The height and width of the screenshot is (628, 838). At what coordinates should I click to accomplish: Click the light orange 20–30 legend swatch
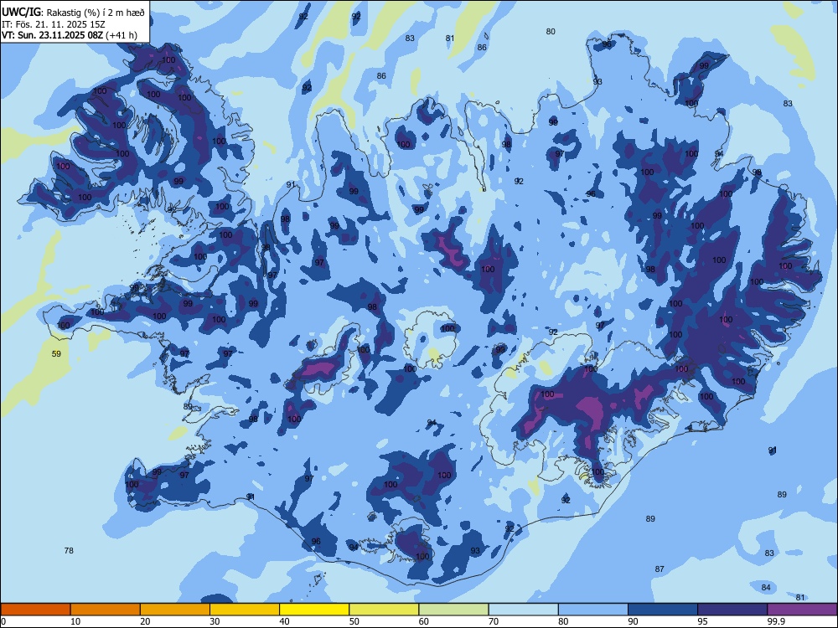click(175, 610)
